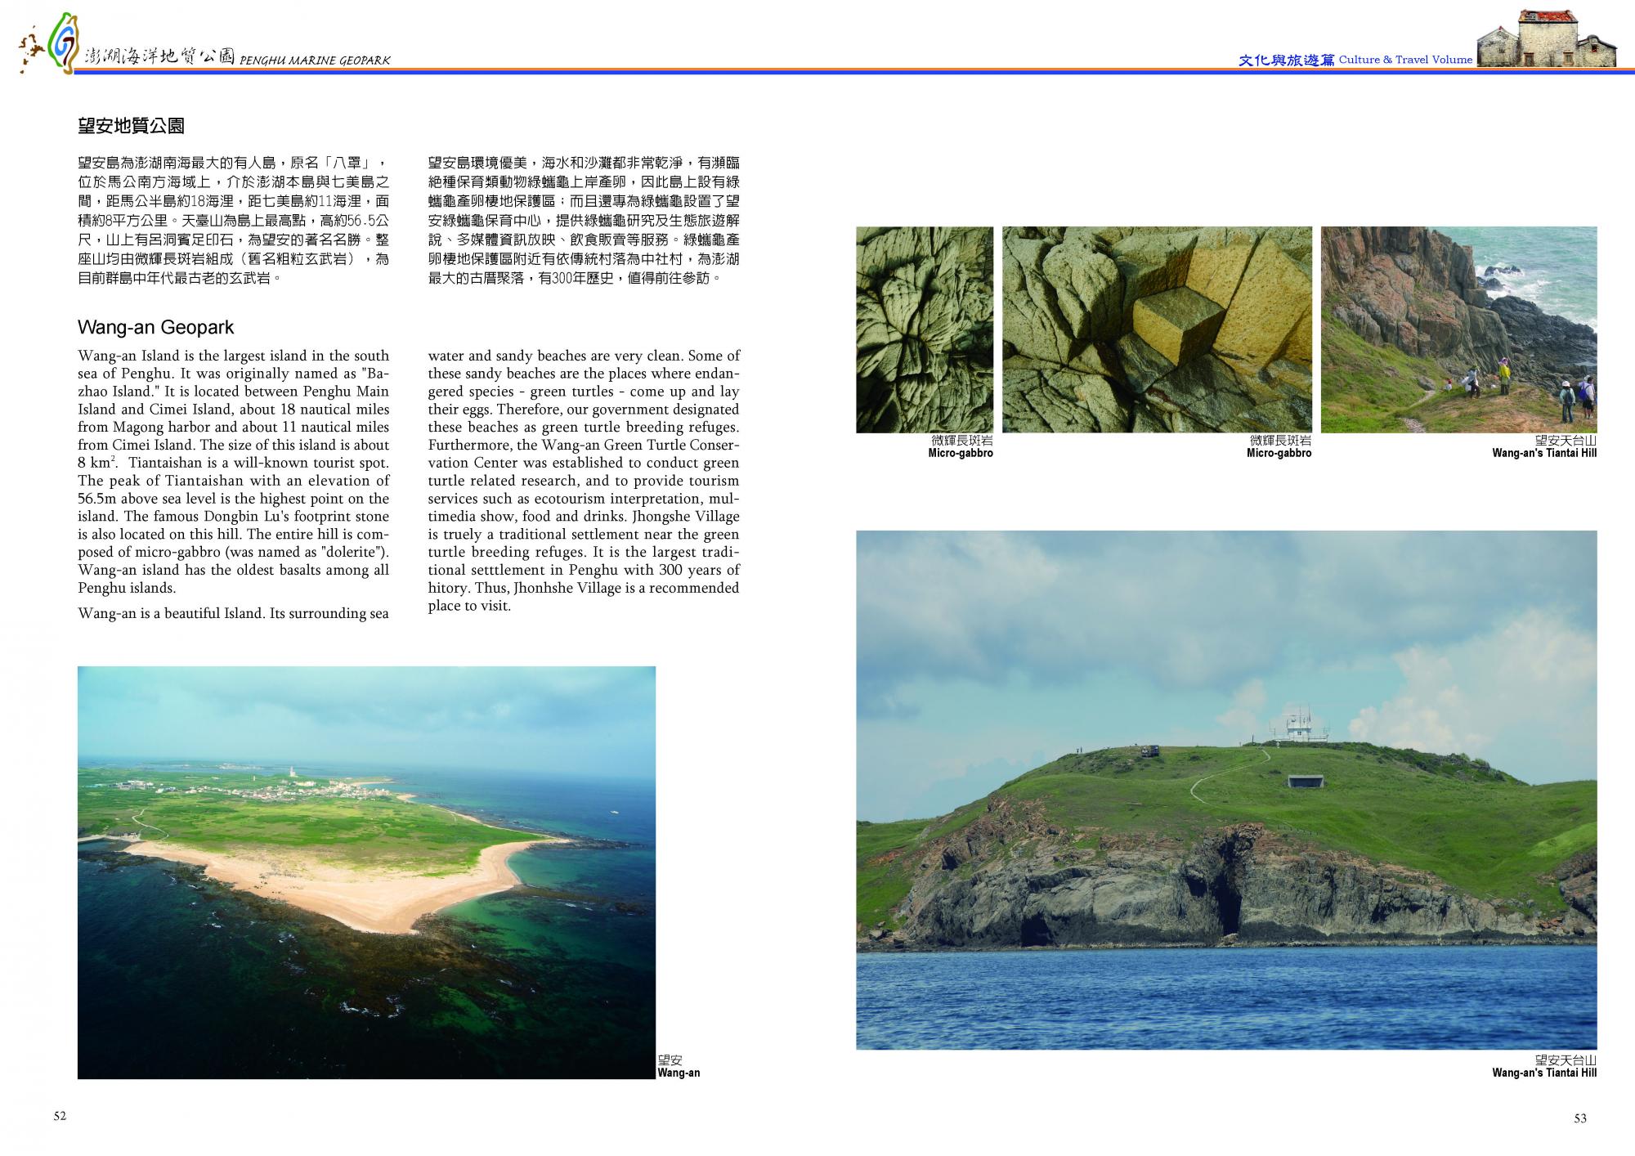The width and height of the screenshot is (1635, 1156).
Task: Select the cube-shaped micro-gabbro rock photo
Action: [1157, 329]
